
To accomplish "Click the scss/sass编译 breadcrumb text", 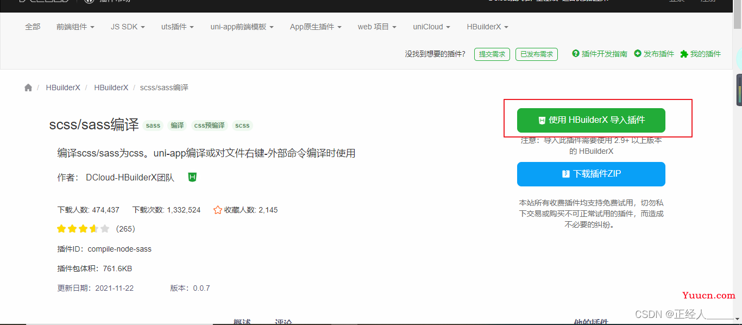I will coord(164,87).
